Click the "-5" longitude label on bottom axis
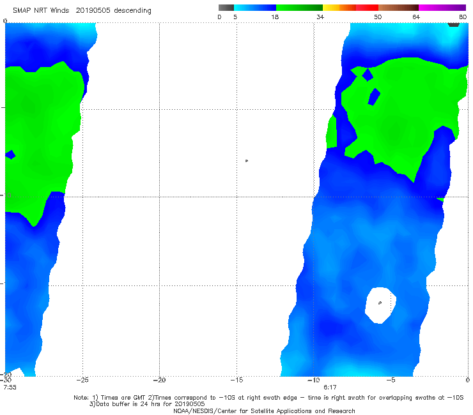The width and height of the screenshot is (473, 415). coord(391,380)
